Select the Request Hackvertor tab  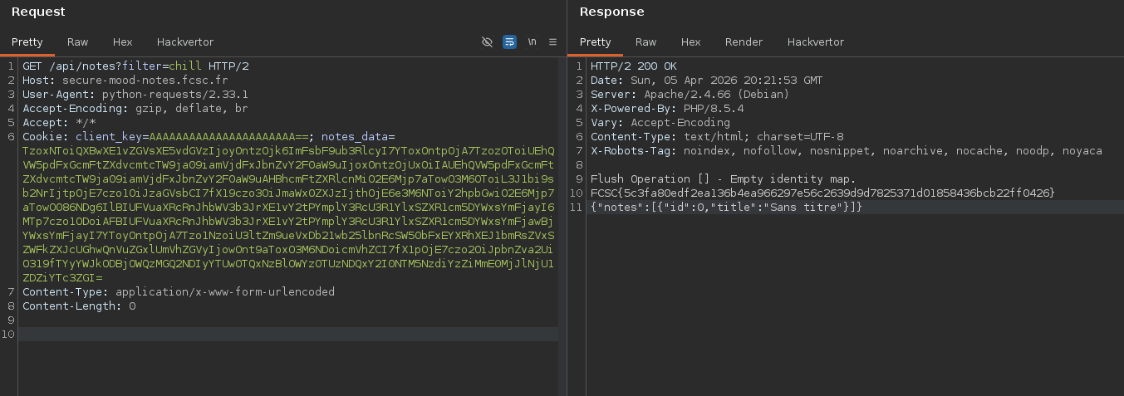[184, 42]
